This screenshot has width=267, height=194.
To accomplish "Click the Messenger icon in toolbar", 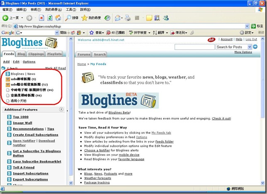I will 166,18.
